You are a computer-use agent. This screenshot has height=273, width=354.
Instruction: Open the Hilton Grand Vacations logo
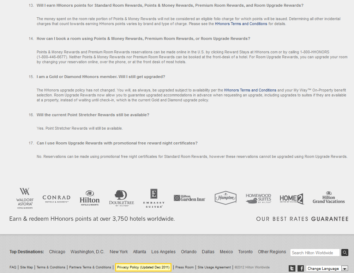329,198
